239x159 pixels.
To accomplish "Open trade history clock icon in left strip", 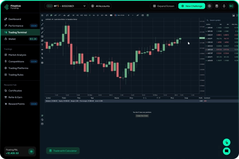I will 42,120.
